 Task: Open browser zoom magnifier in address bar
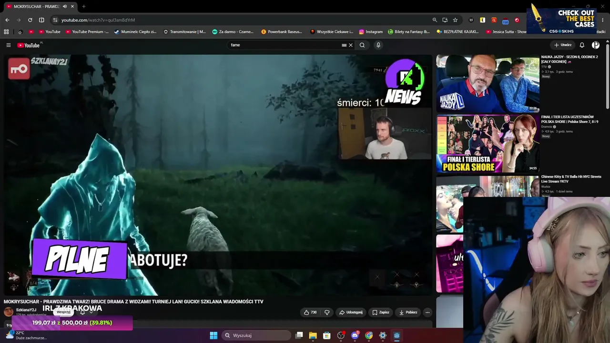pyautogui.click(x=435, y=20)
